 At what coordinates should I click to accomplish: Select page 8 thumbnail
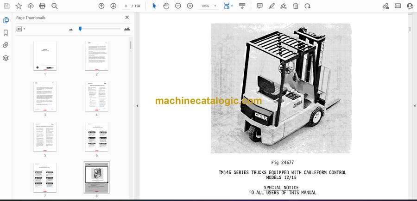coord(96,177)
